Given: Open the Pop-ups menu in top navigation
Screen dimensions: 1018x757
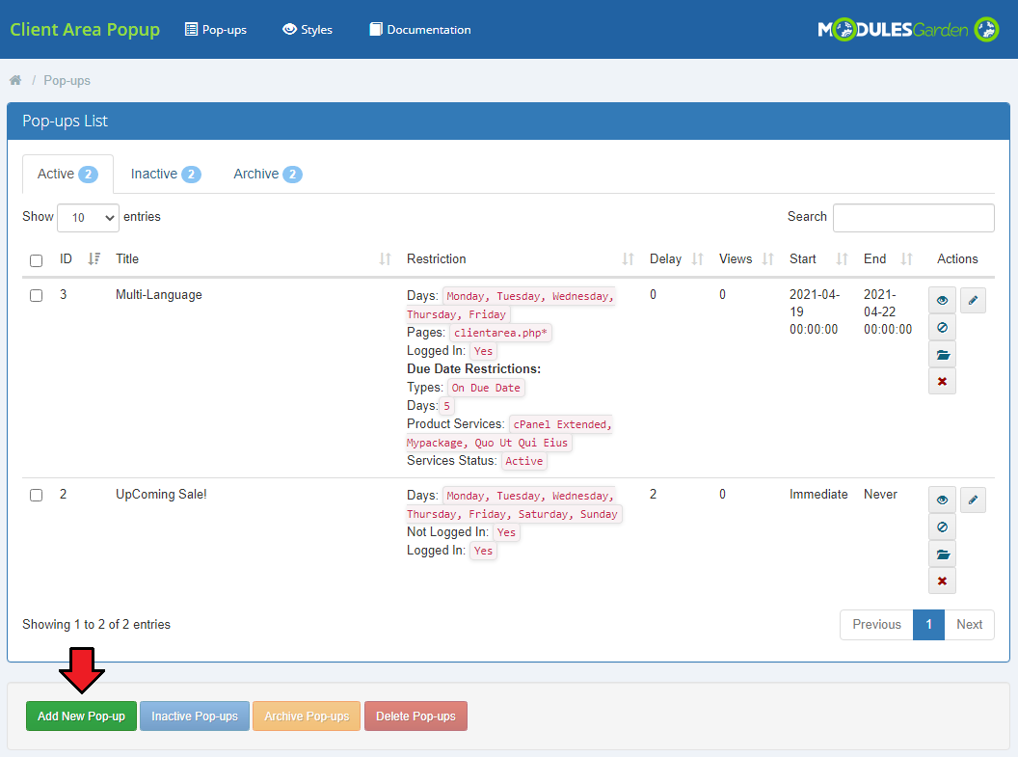Looking at the screenshot, I should [x=216, y=29].
